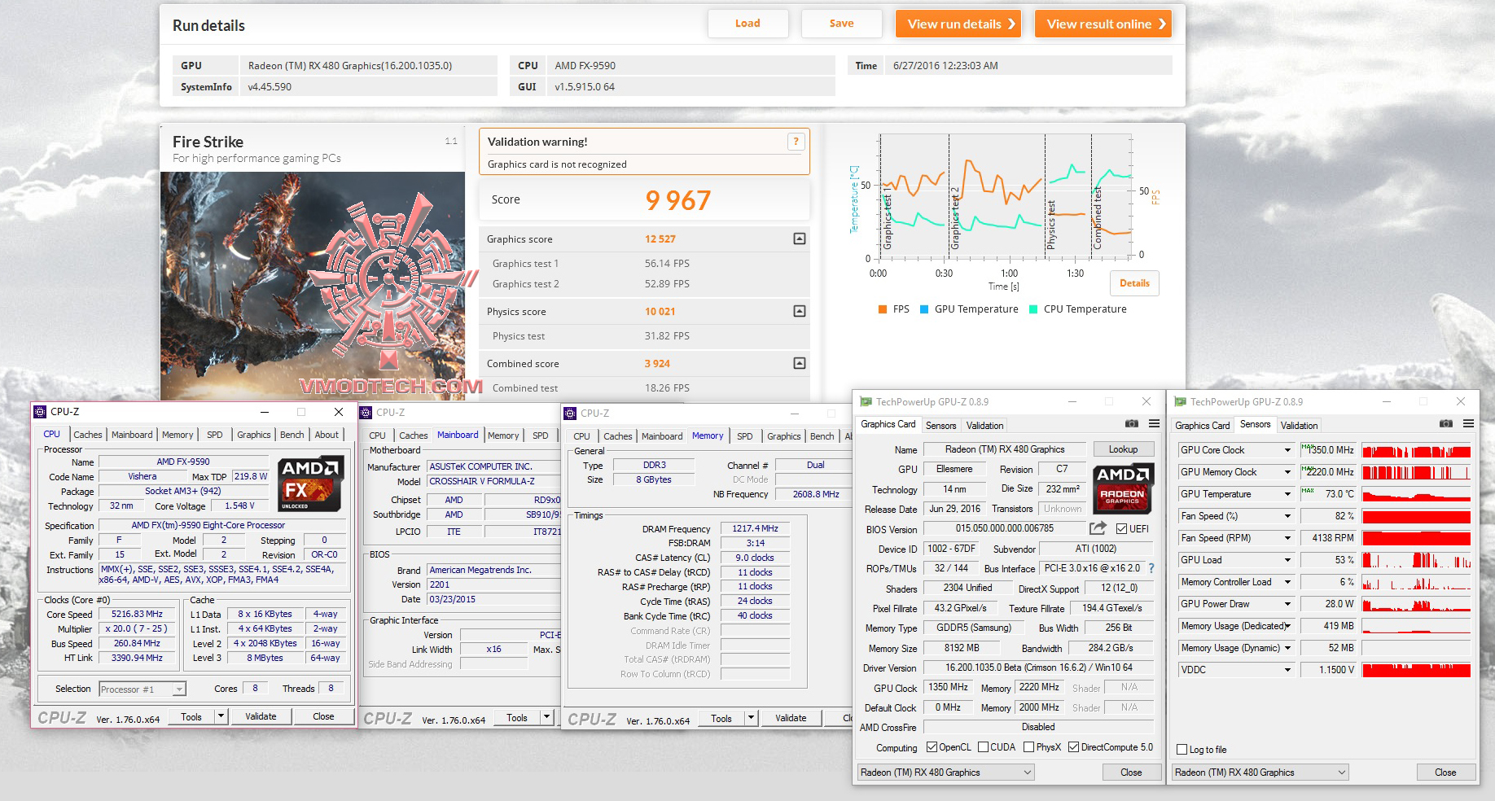Image resolution: width=1495 pixels, height=801 pixels.
Task: Click the Fire Strike benchmark thumbnail image
Action: [x=313, y=286]
